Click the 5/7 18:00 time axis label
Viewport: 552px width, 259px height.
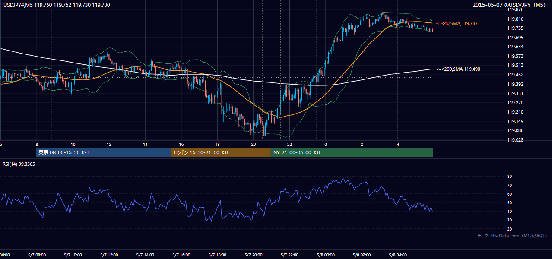218,255
